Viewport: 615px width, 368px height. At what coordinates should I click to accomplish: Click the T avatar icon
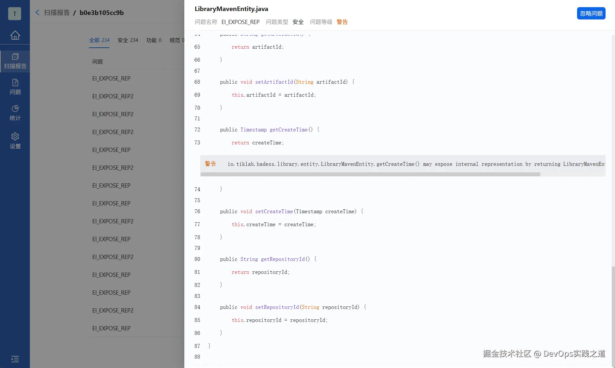pos(15,14)
